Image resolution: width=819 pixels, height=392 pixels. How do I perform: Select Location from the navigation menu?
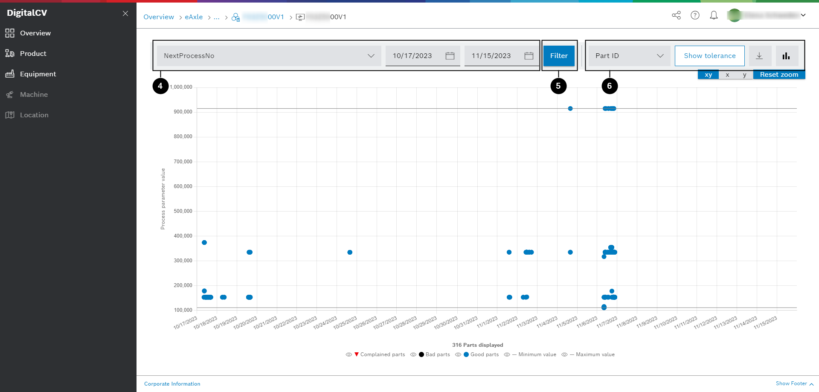click(35, 115)
